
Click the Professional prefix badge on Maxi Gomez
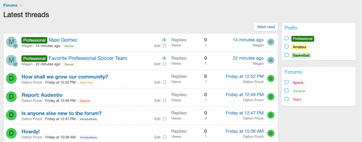[34, 40]
